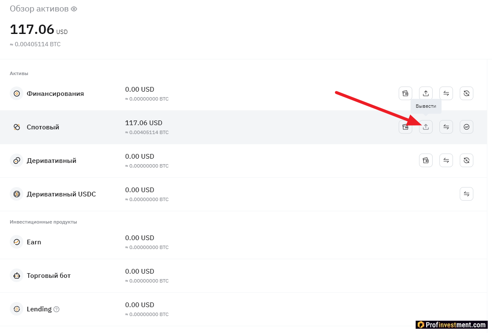Select the Lending product row

[x=39, y=309]
